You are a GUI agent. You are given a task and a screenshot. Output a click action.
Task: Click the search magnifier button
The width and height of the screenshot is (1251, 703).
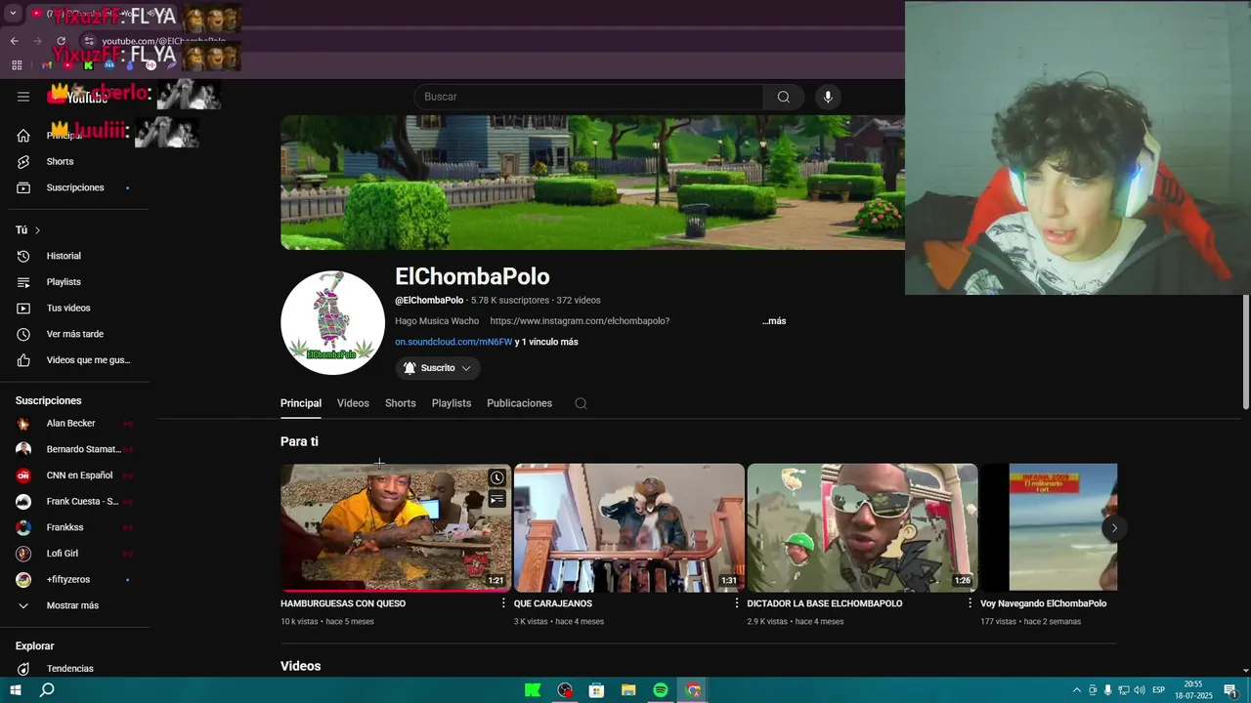click(x=784, y=97)
